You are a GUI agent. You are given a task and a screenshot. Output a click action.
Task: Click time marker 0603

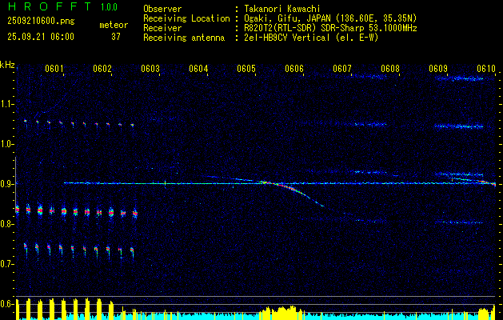[150, 68]
